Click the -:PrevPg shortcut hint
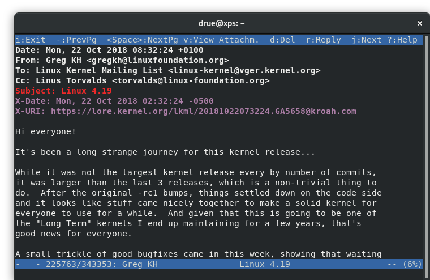This screenshot has width=430, height=280. pyautogui.click(x=76, y=40)
